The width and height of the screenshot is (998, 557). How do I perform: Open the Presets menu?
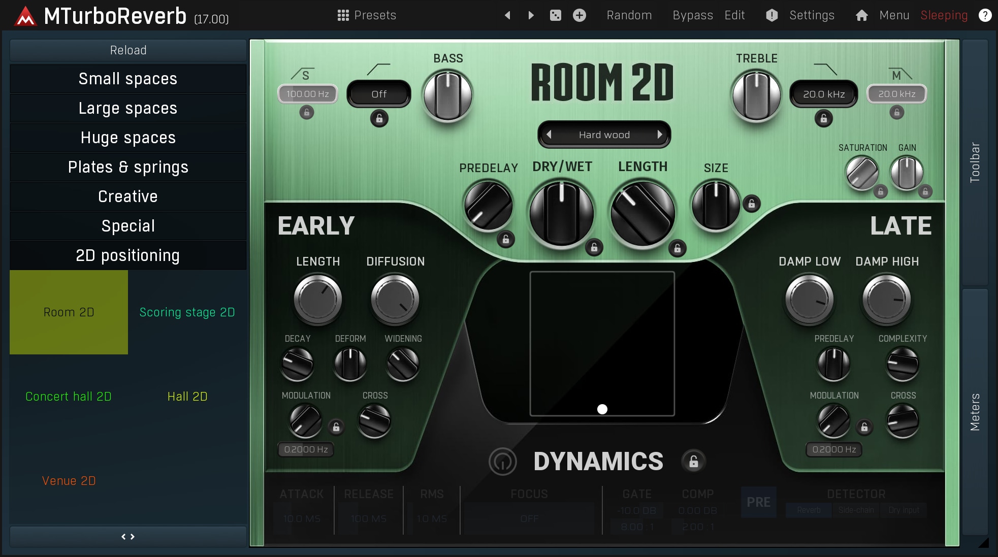[x=367, y=15]
